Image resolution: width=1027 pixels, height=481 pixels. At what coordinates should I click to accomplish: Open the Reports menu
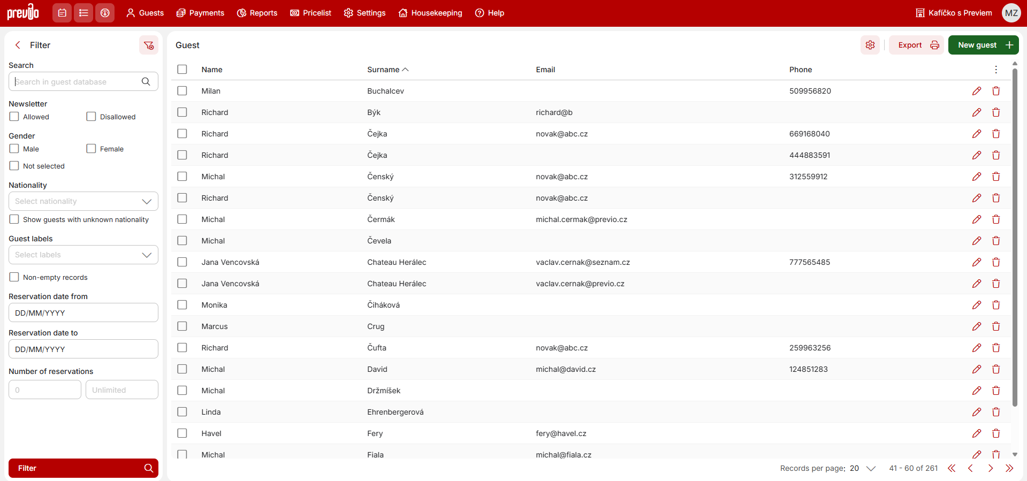(x=257, y=13)
